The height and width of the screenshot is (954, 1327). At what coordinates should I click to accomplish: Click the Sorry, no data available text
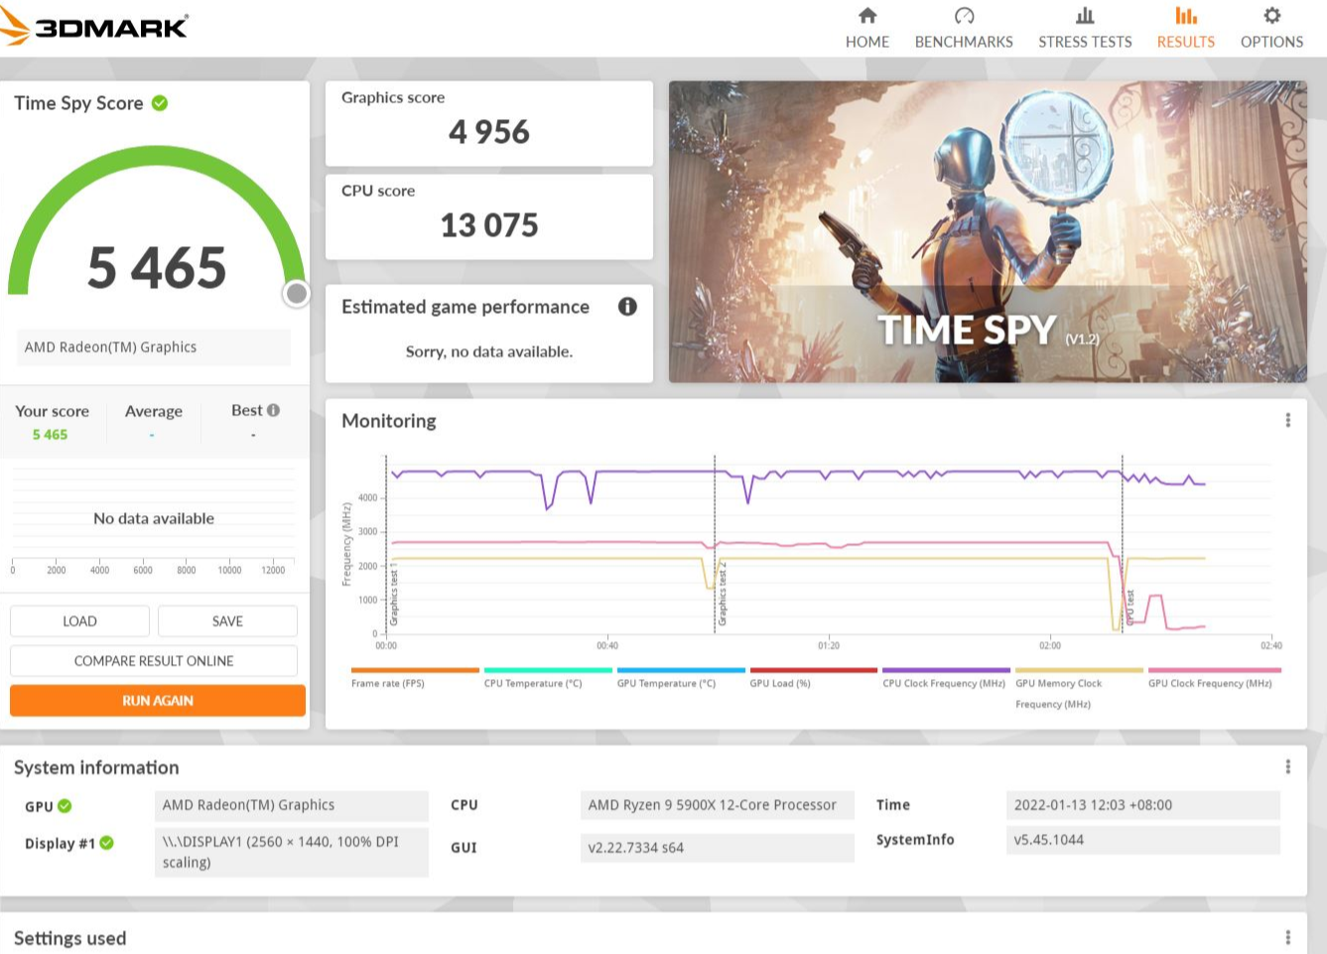pyautogui.click(x=489, y=351)
